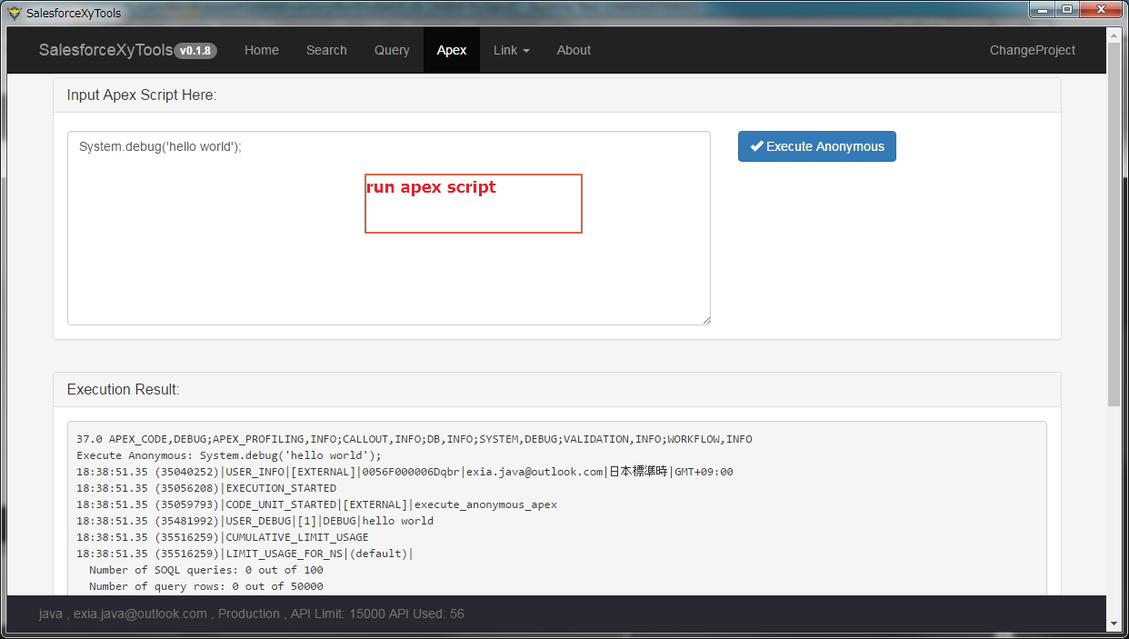Image resolution: width=1129 pixels, height=639 pixels.
Task: Click the Execute Anonymous button
Action: point(817,146)
